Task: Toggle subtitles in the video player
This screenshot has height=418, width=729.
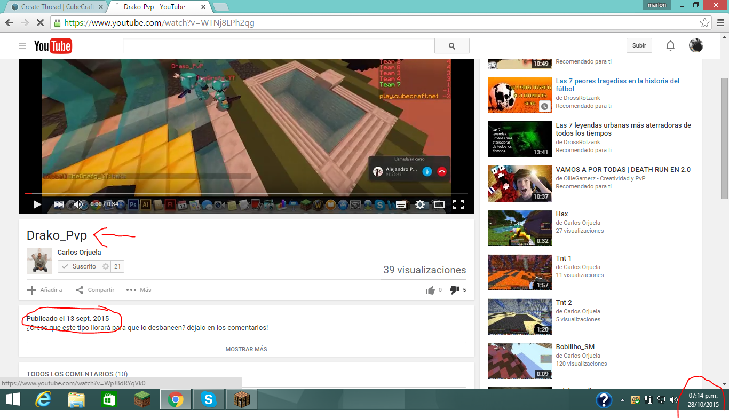Action: tap(401, 204)
